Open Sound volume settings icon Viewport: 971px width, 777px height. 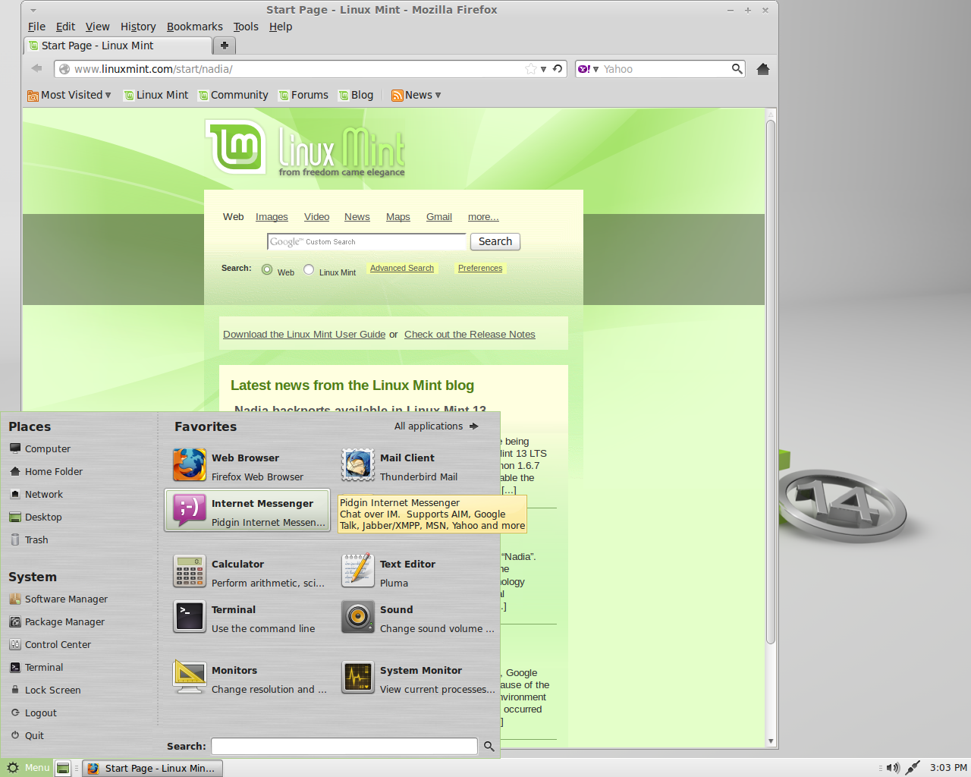[358, 617]
